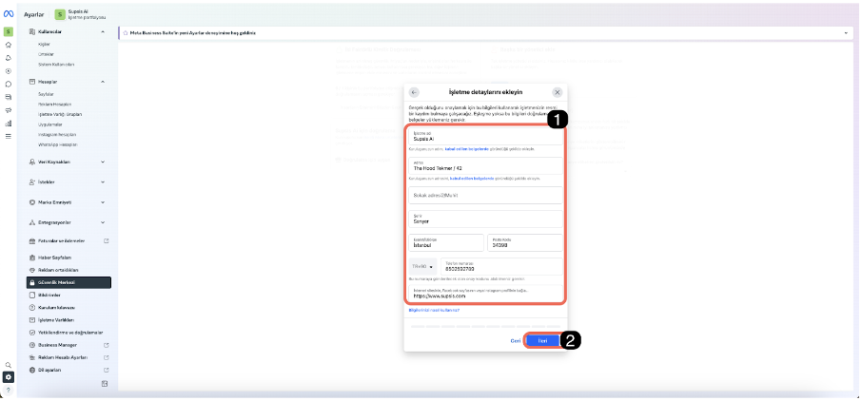Screen dimensions: 862x401
Task: Open WhatsApp Hesapları in the sidebar
Action: click(58, 144)
